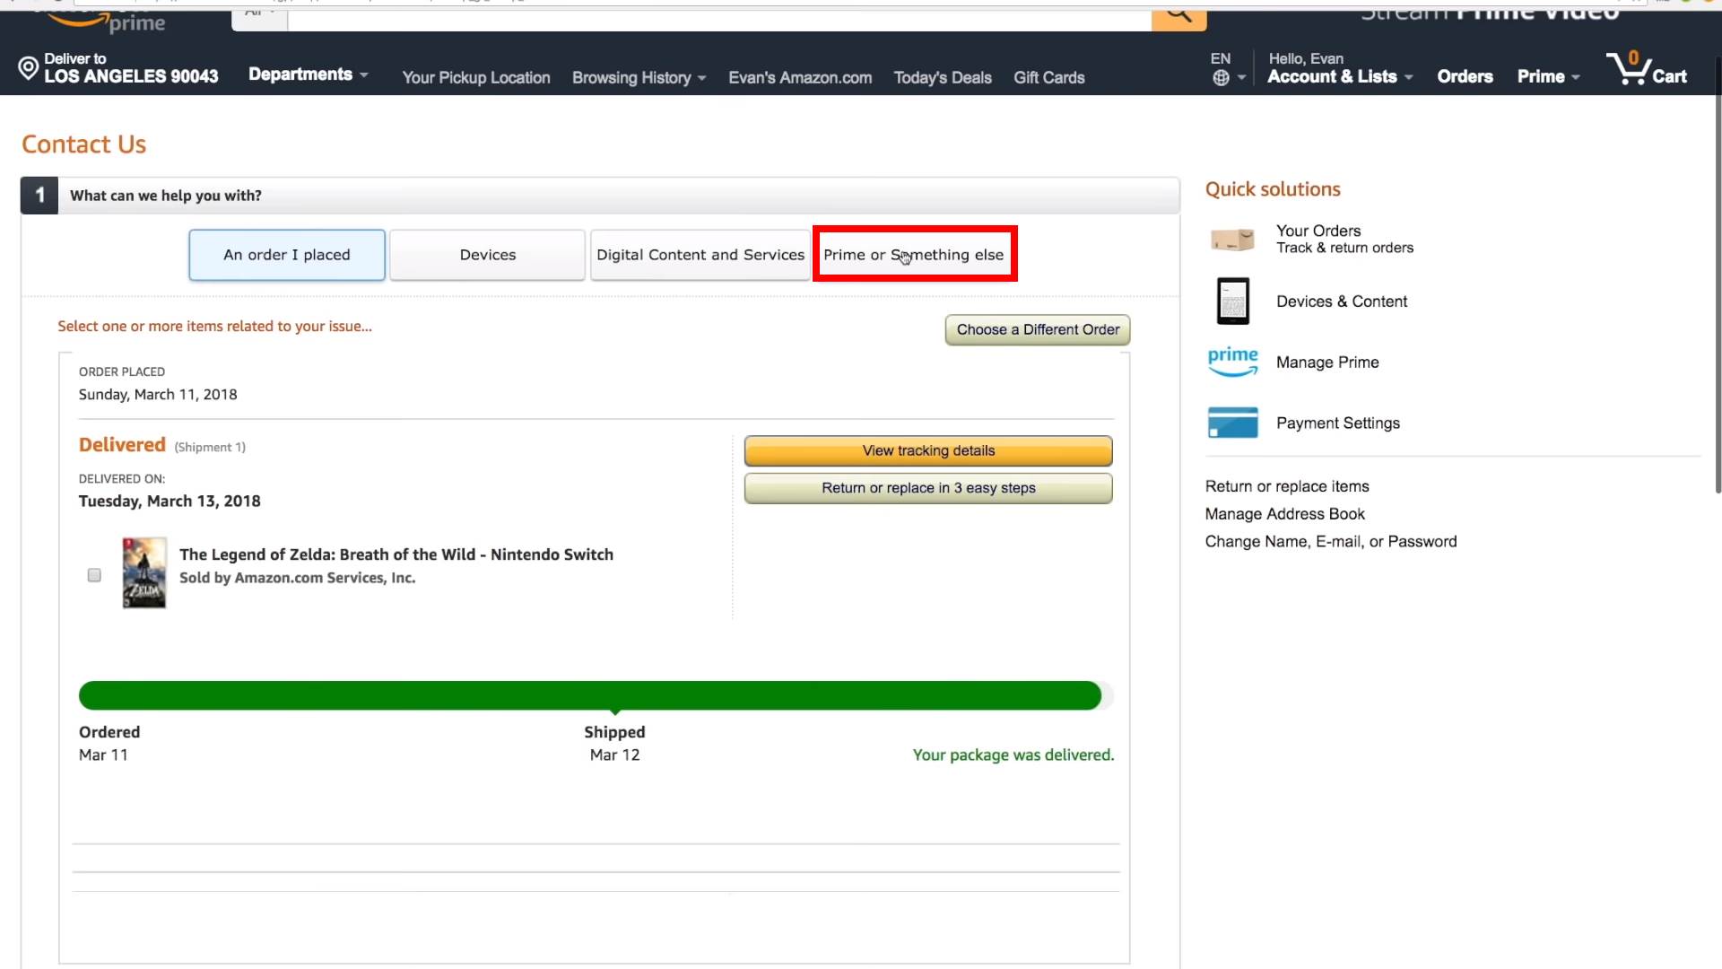The image size is (1722, 969).
Task: Expand the Departments dropdown
Action: click(x=308, y=74)
